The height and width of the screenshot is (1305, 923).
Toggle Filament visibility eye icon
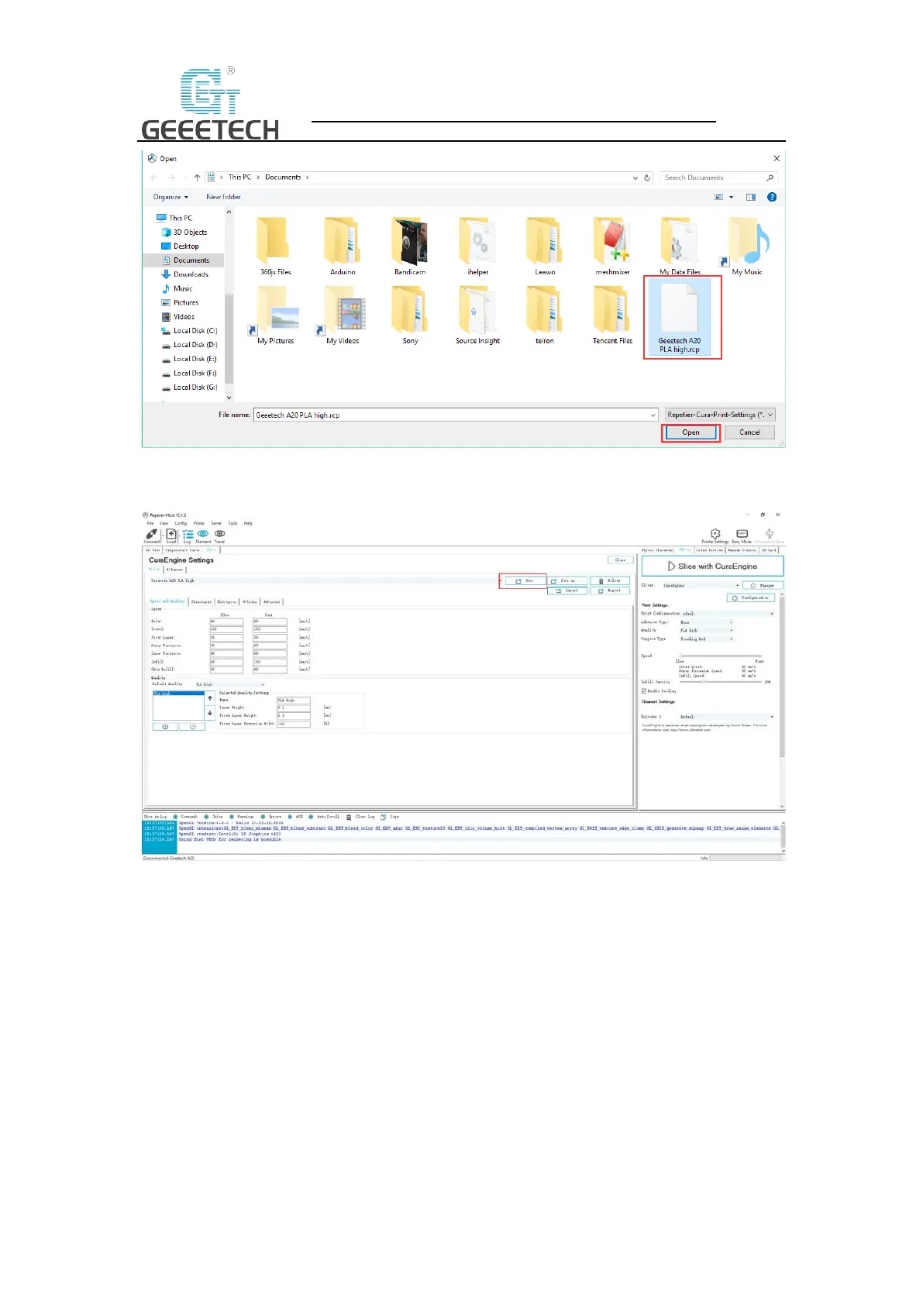coord(203,535)
